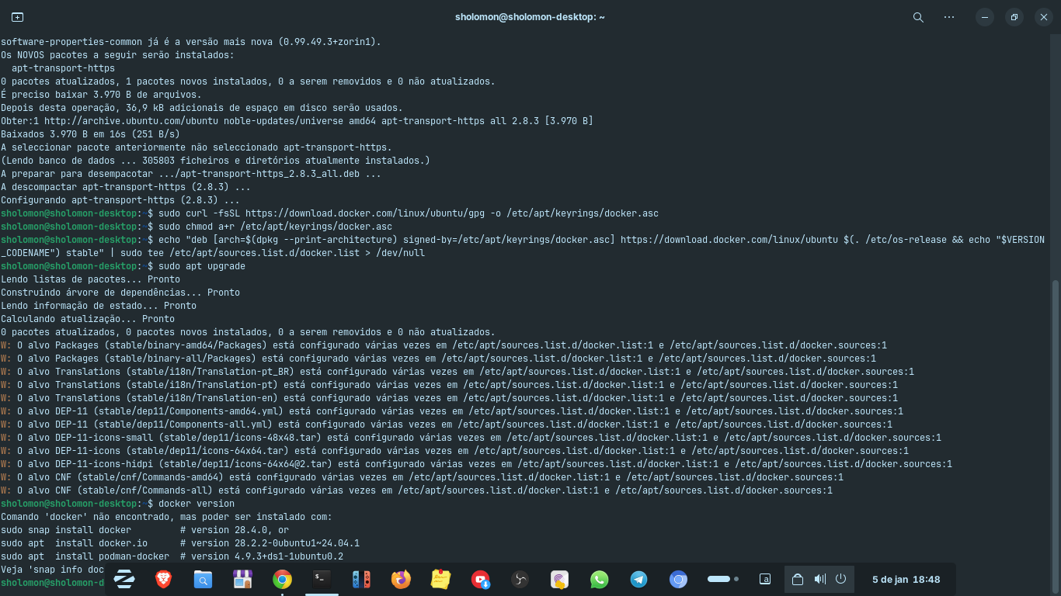The image size is (1061, 596).
Task: Launch Google Chrome from the taskbar
Action: (282, 579)
